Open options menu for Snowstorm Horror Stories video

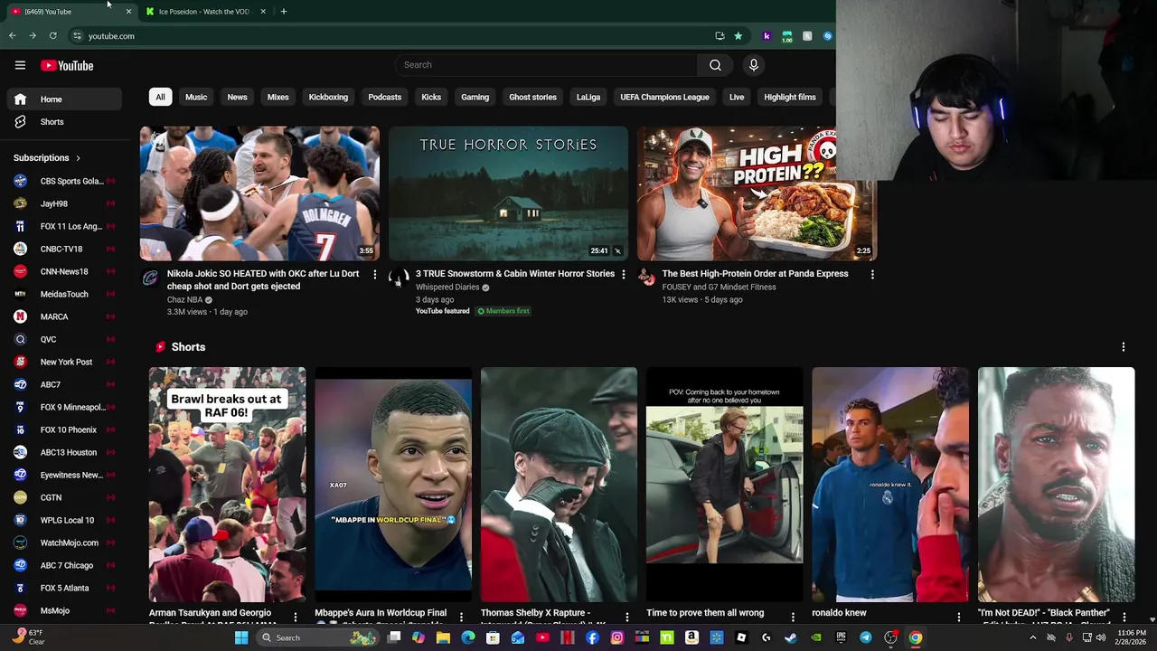click(x=623, y=274)
